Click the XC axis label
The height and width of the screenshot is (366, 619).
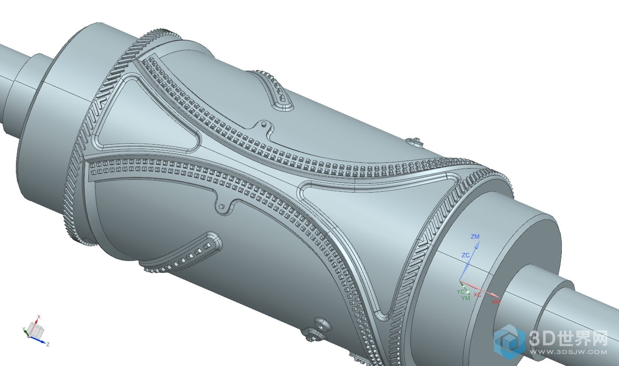point(477,295)
